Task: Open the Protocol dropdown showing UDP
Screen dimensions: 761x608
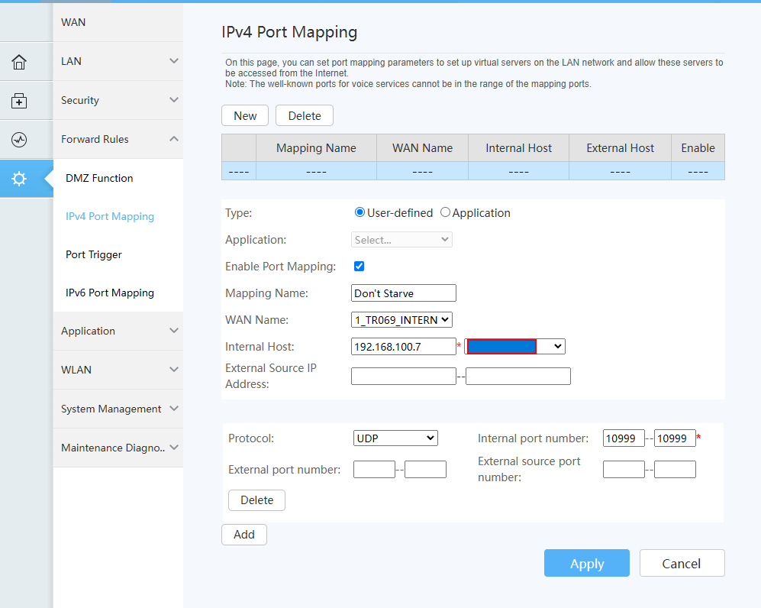Action: point(395,438)
